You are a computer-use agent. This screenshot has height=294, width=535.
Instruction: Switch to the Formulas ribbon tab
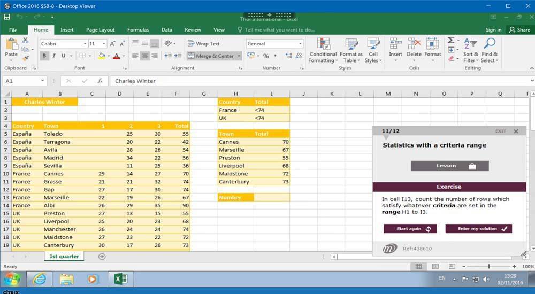pos(138,30)
